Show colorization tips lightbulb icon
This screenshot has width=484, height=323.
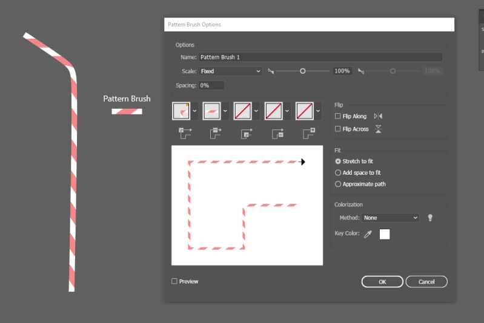click(x=430, y=218)
